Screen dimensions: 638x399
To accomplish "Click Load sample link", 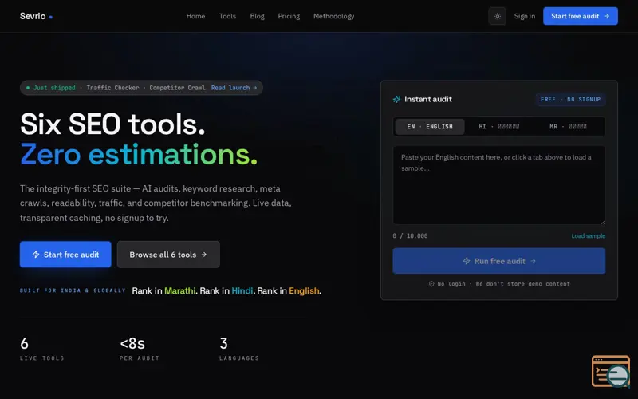I will (x=588, y=235).
